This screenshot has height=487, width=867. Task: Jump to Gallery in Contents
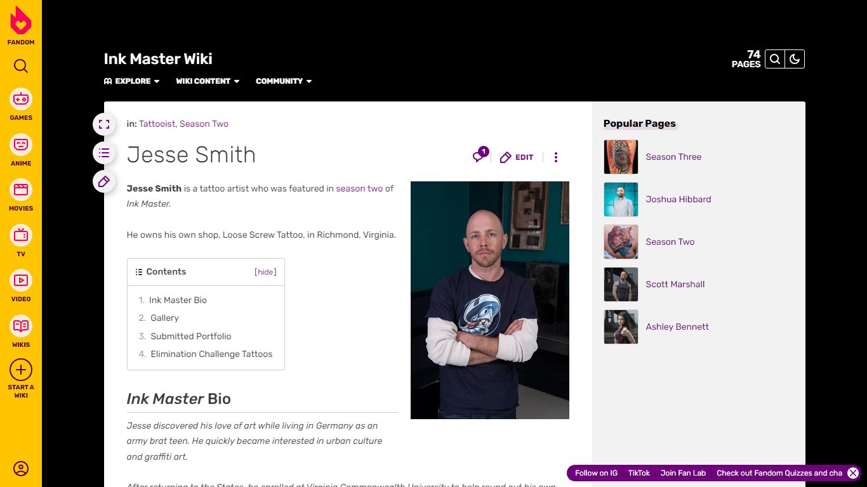coord(164,318)
